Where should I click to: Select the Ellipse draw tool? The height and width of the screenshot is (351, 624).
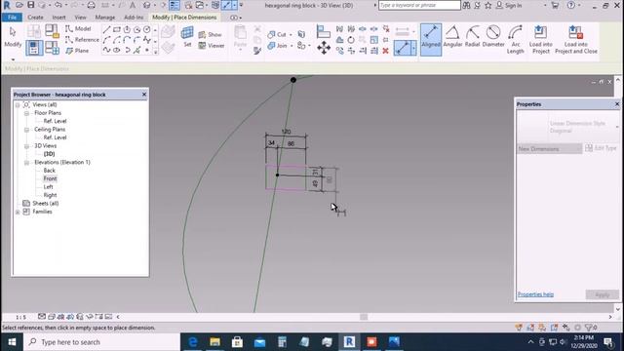click(117, 51)
